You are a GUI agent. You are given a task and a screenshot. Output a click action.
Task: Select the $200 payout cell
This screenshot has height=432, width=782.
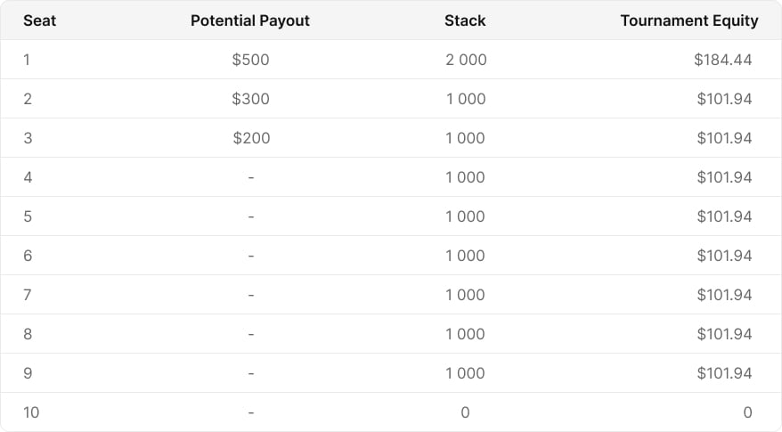(251, 138)
